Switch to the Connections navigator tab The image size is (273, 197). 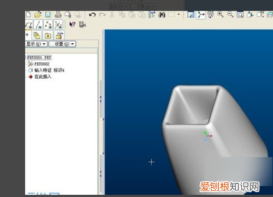(x=59, y=35)
